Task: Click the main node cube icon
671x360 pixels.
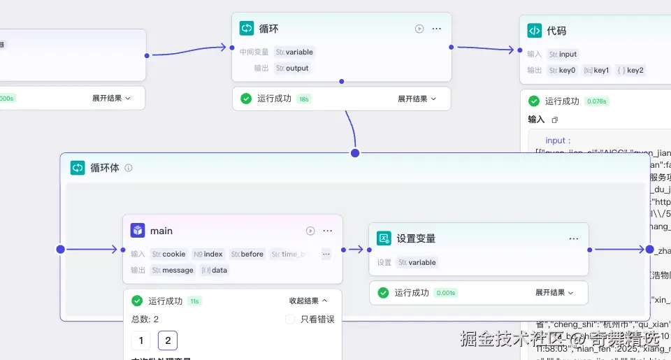Action: (138, 231)
